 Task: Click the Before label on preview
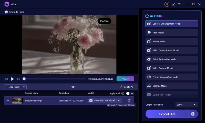click(104, 21)
